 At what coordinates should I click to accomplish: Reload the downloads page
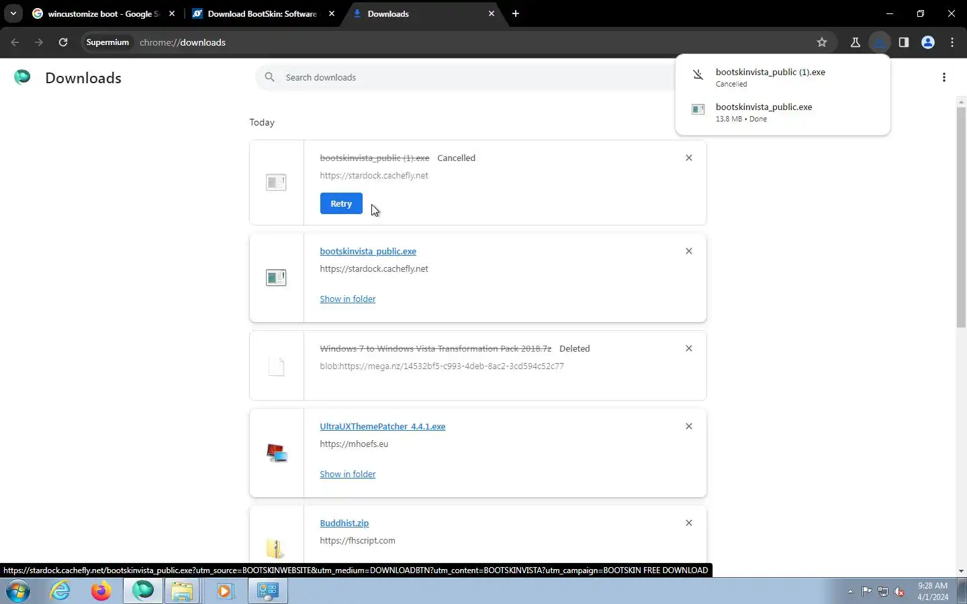click(63, 42)
